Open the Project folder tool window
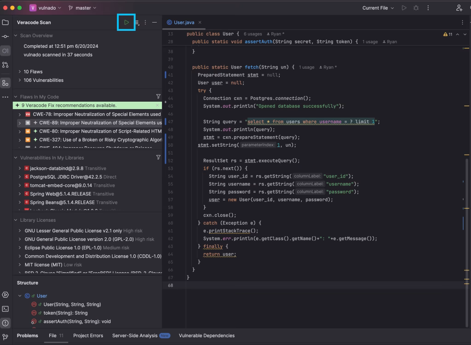The width and height of the screenshot is (471, 345). (x=6, y=22)
